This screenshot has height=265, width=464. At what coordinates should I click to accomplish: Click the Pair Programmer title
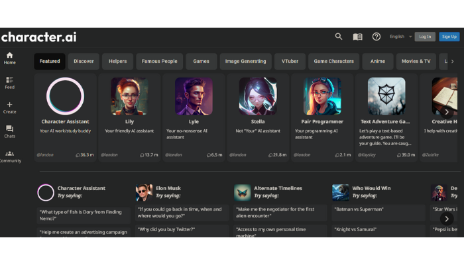[322, 121]
